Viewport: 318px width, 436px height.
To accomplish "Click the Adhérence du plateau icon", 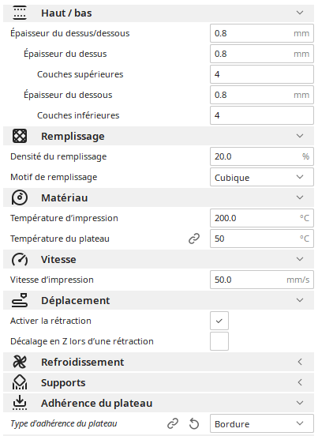I will [x=20, y=403].
